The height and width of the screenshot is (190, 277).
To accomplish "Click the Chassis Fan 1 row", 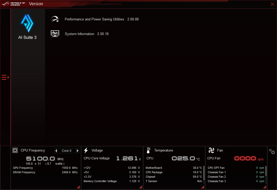I will (x=236, y=172).
